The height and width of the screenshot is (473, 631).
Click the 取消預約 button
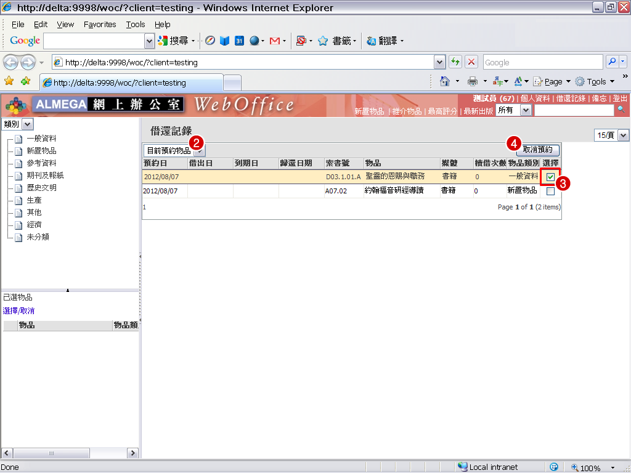tap(538, 150)
